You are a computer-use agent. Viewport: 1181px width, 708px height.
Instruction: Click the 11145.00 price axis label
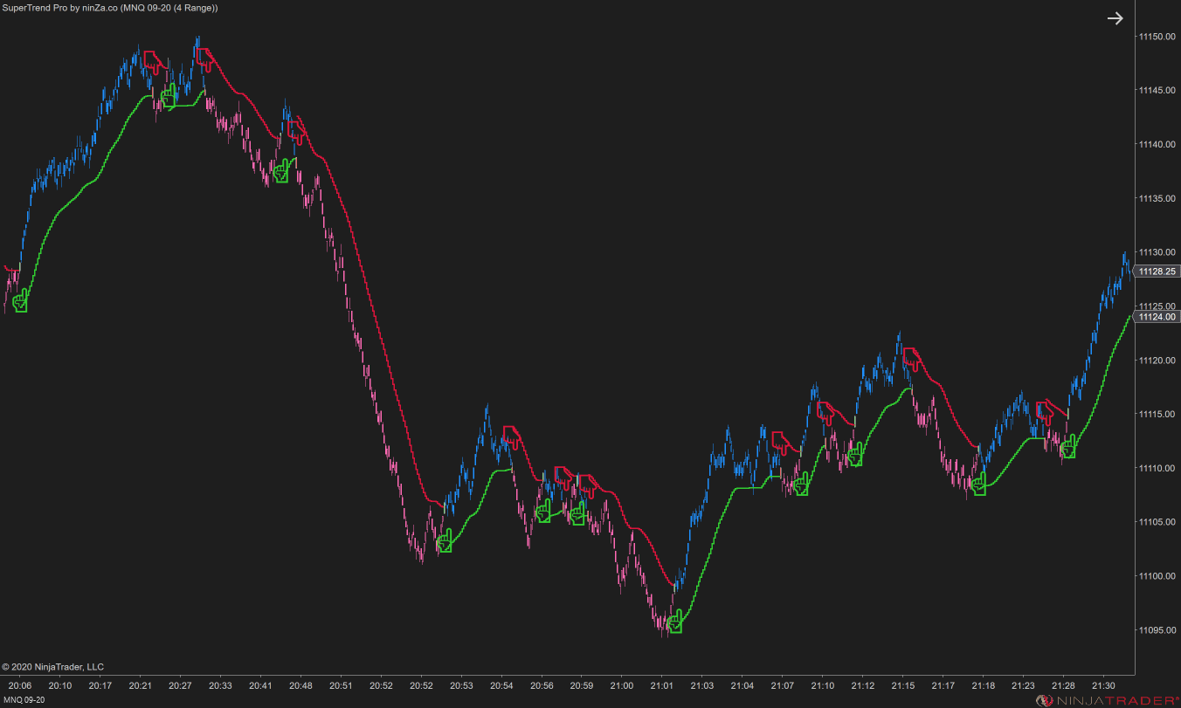point(1157,91)
